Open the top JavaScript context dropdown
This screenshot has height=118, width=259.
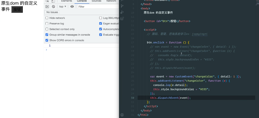coord(63,7)
